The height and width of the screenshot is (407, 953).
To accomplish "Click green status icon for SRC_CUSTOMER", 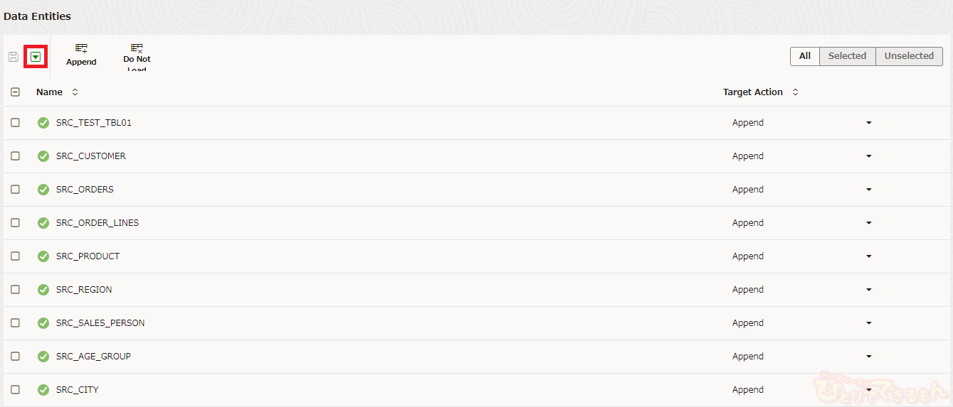I will click(43, 156).
